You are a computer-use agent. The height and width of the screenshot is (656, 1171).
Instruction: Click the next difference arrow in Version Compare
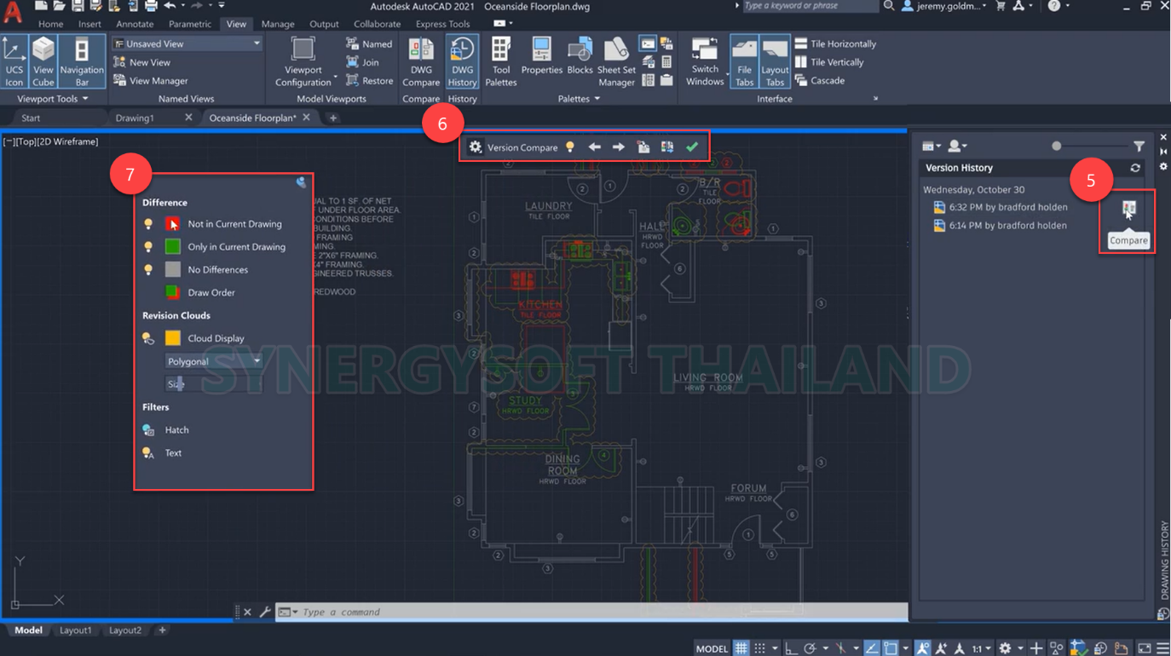618,147
